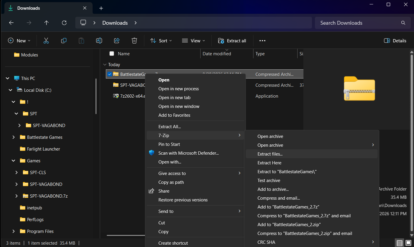The image size is (414, 247).
Task: Uncheck the BattlestateGames file checkbox
Action: 109,74
